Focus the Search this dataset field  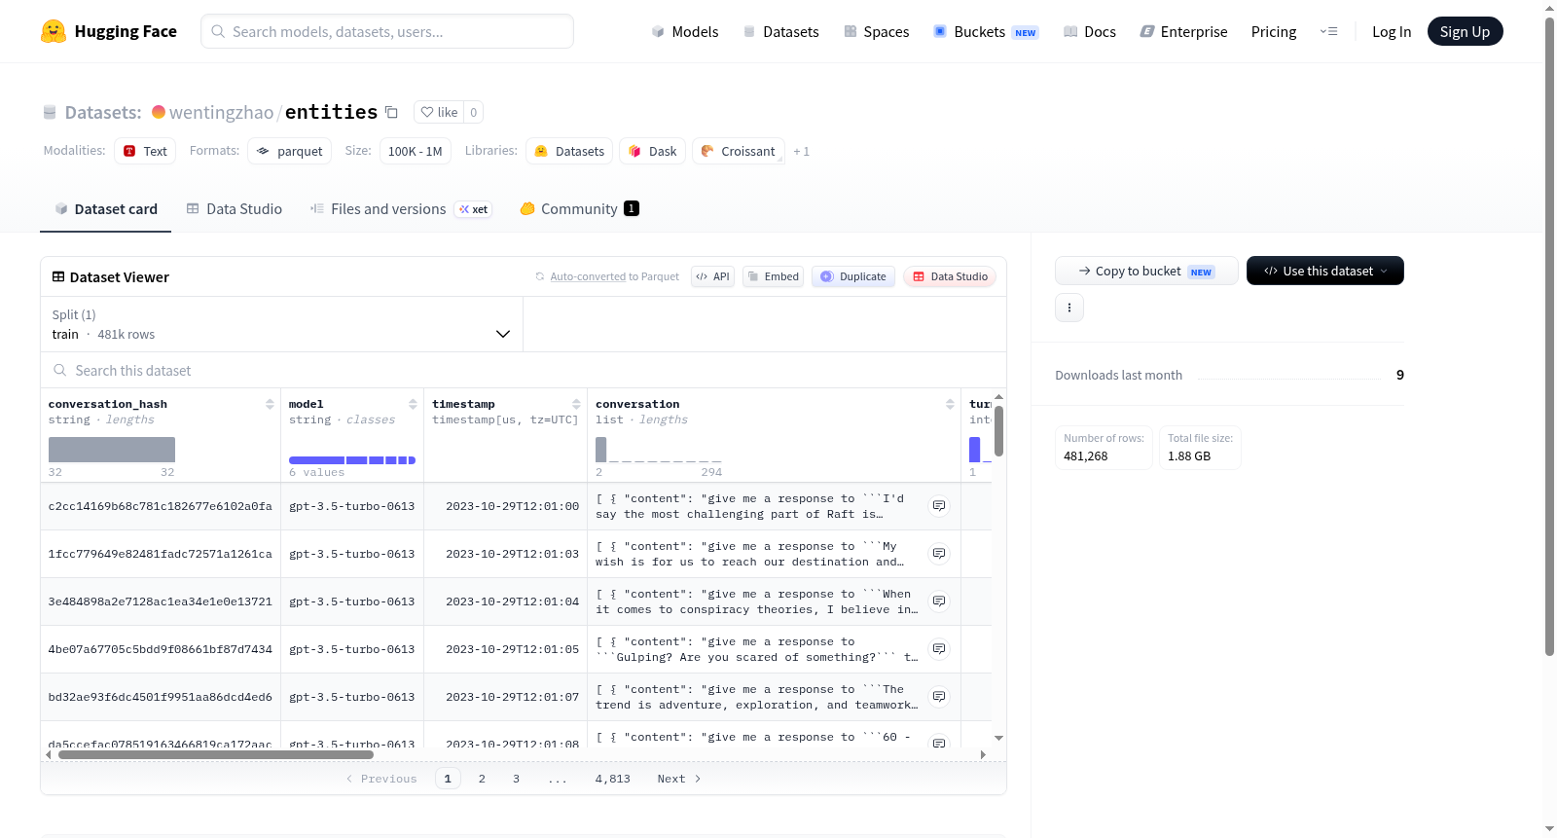click(x=524, y=371)
